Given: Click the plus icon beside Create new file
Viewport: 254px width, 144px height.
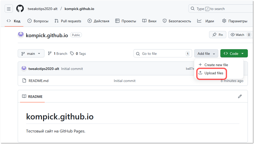Looking at the screenshot, I should coord(200,65).
